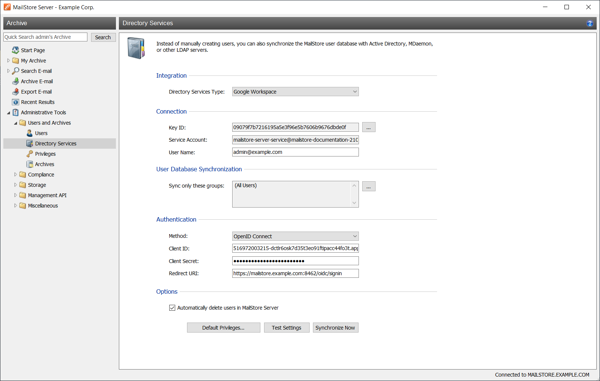This screenshot has height=381, width=600.
Task: Click the blue help icon in header
Action: pyautogui.click(x=590, y=23)
